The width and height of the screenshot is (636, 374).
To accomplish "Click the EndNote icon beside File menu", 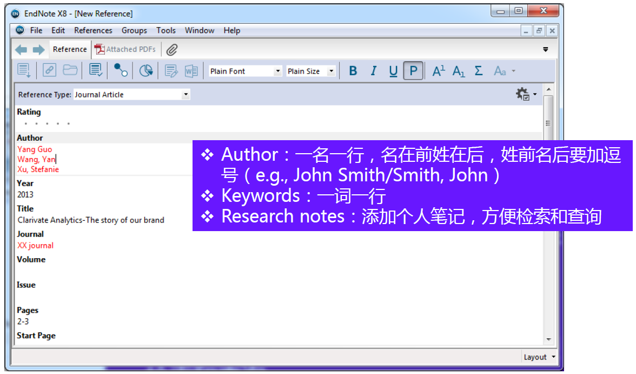I will coord(19,30).
